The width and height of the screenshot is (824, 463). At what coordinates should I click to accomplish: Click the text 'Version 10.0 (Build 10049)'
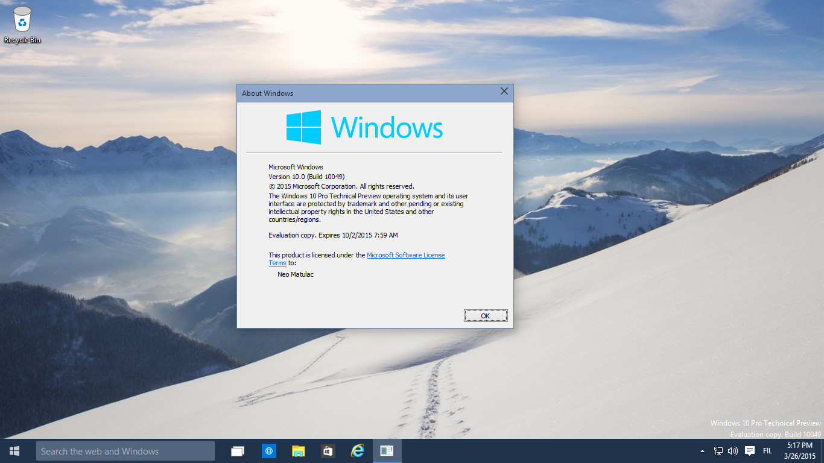point(306,177)
